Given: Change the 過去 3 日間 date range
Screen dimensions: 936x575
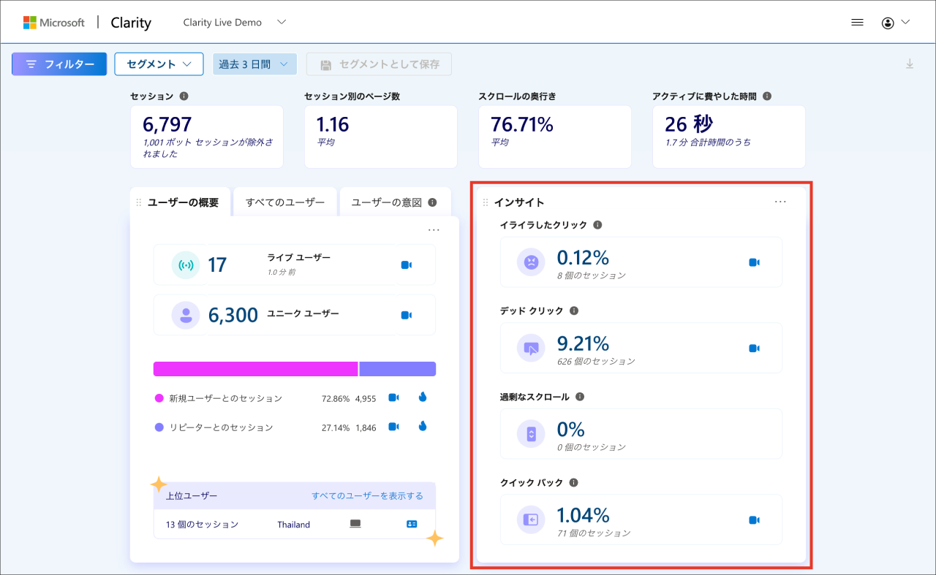Looking at the screenshot, I should (254, 64).
